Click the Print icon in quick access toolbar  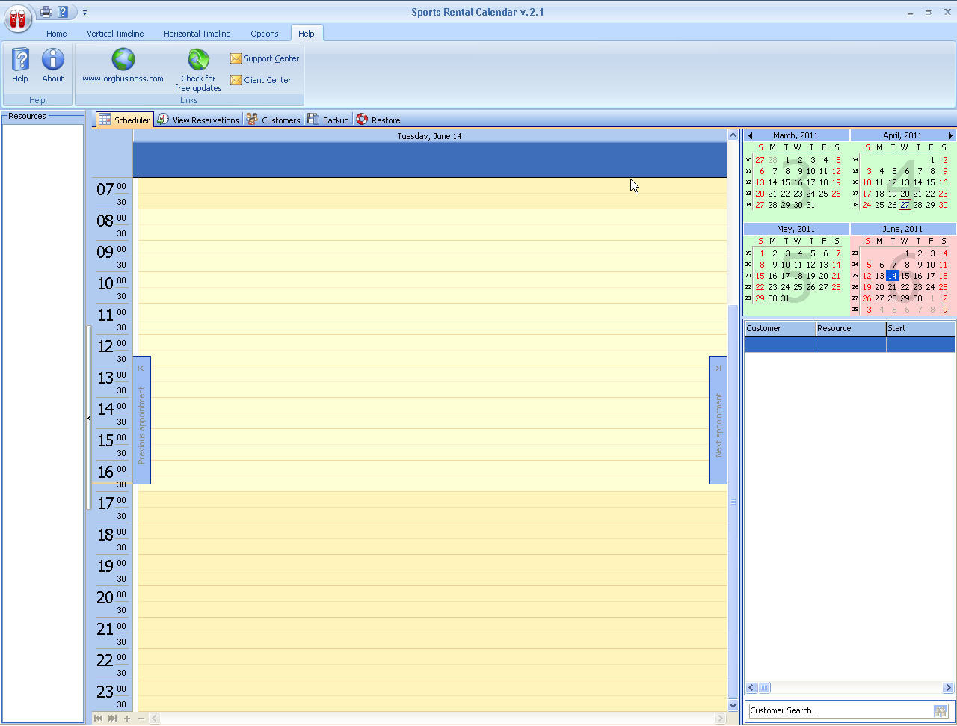pyautogui.click(x=45, y=12)
